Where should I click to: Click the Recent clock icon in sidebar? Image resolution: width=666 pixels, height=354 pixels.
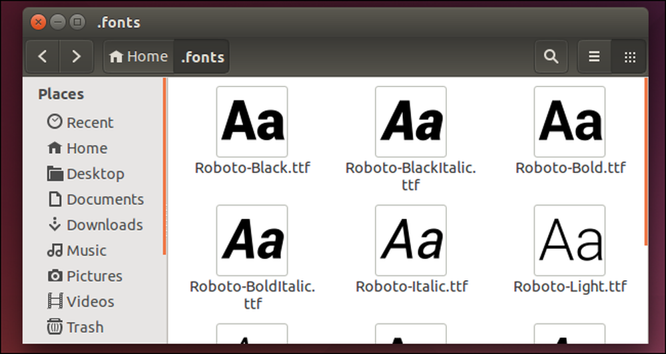coord(55,122)
